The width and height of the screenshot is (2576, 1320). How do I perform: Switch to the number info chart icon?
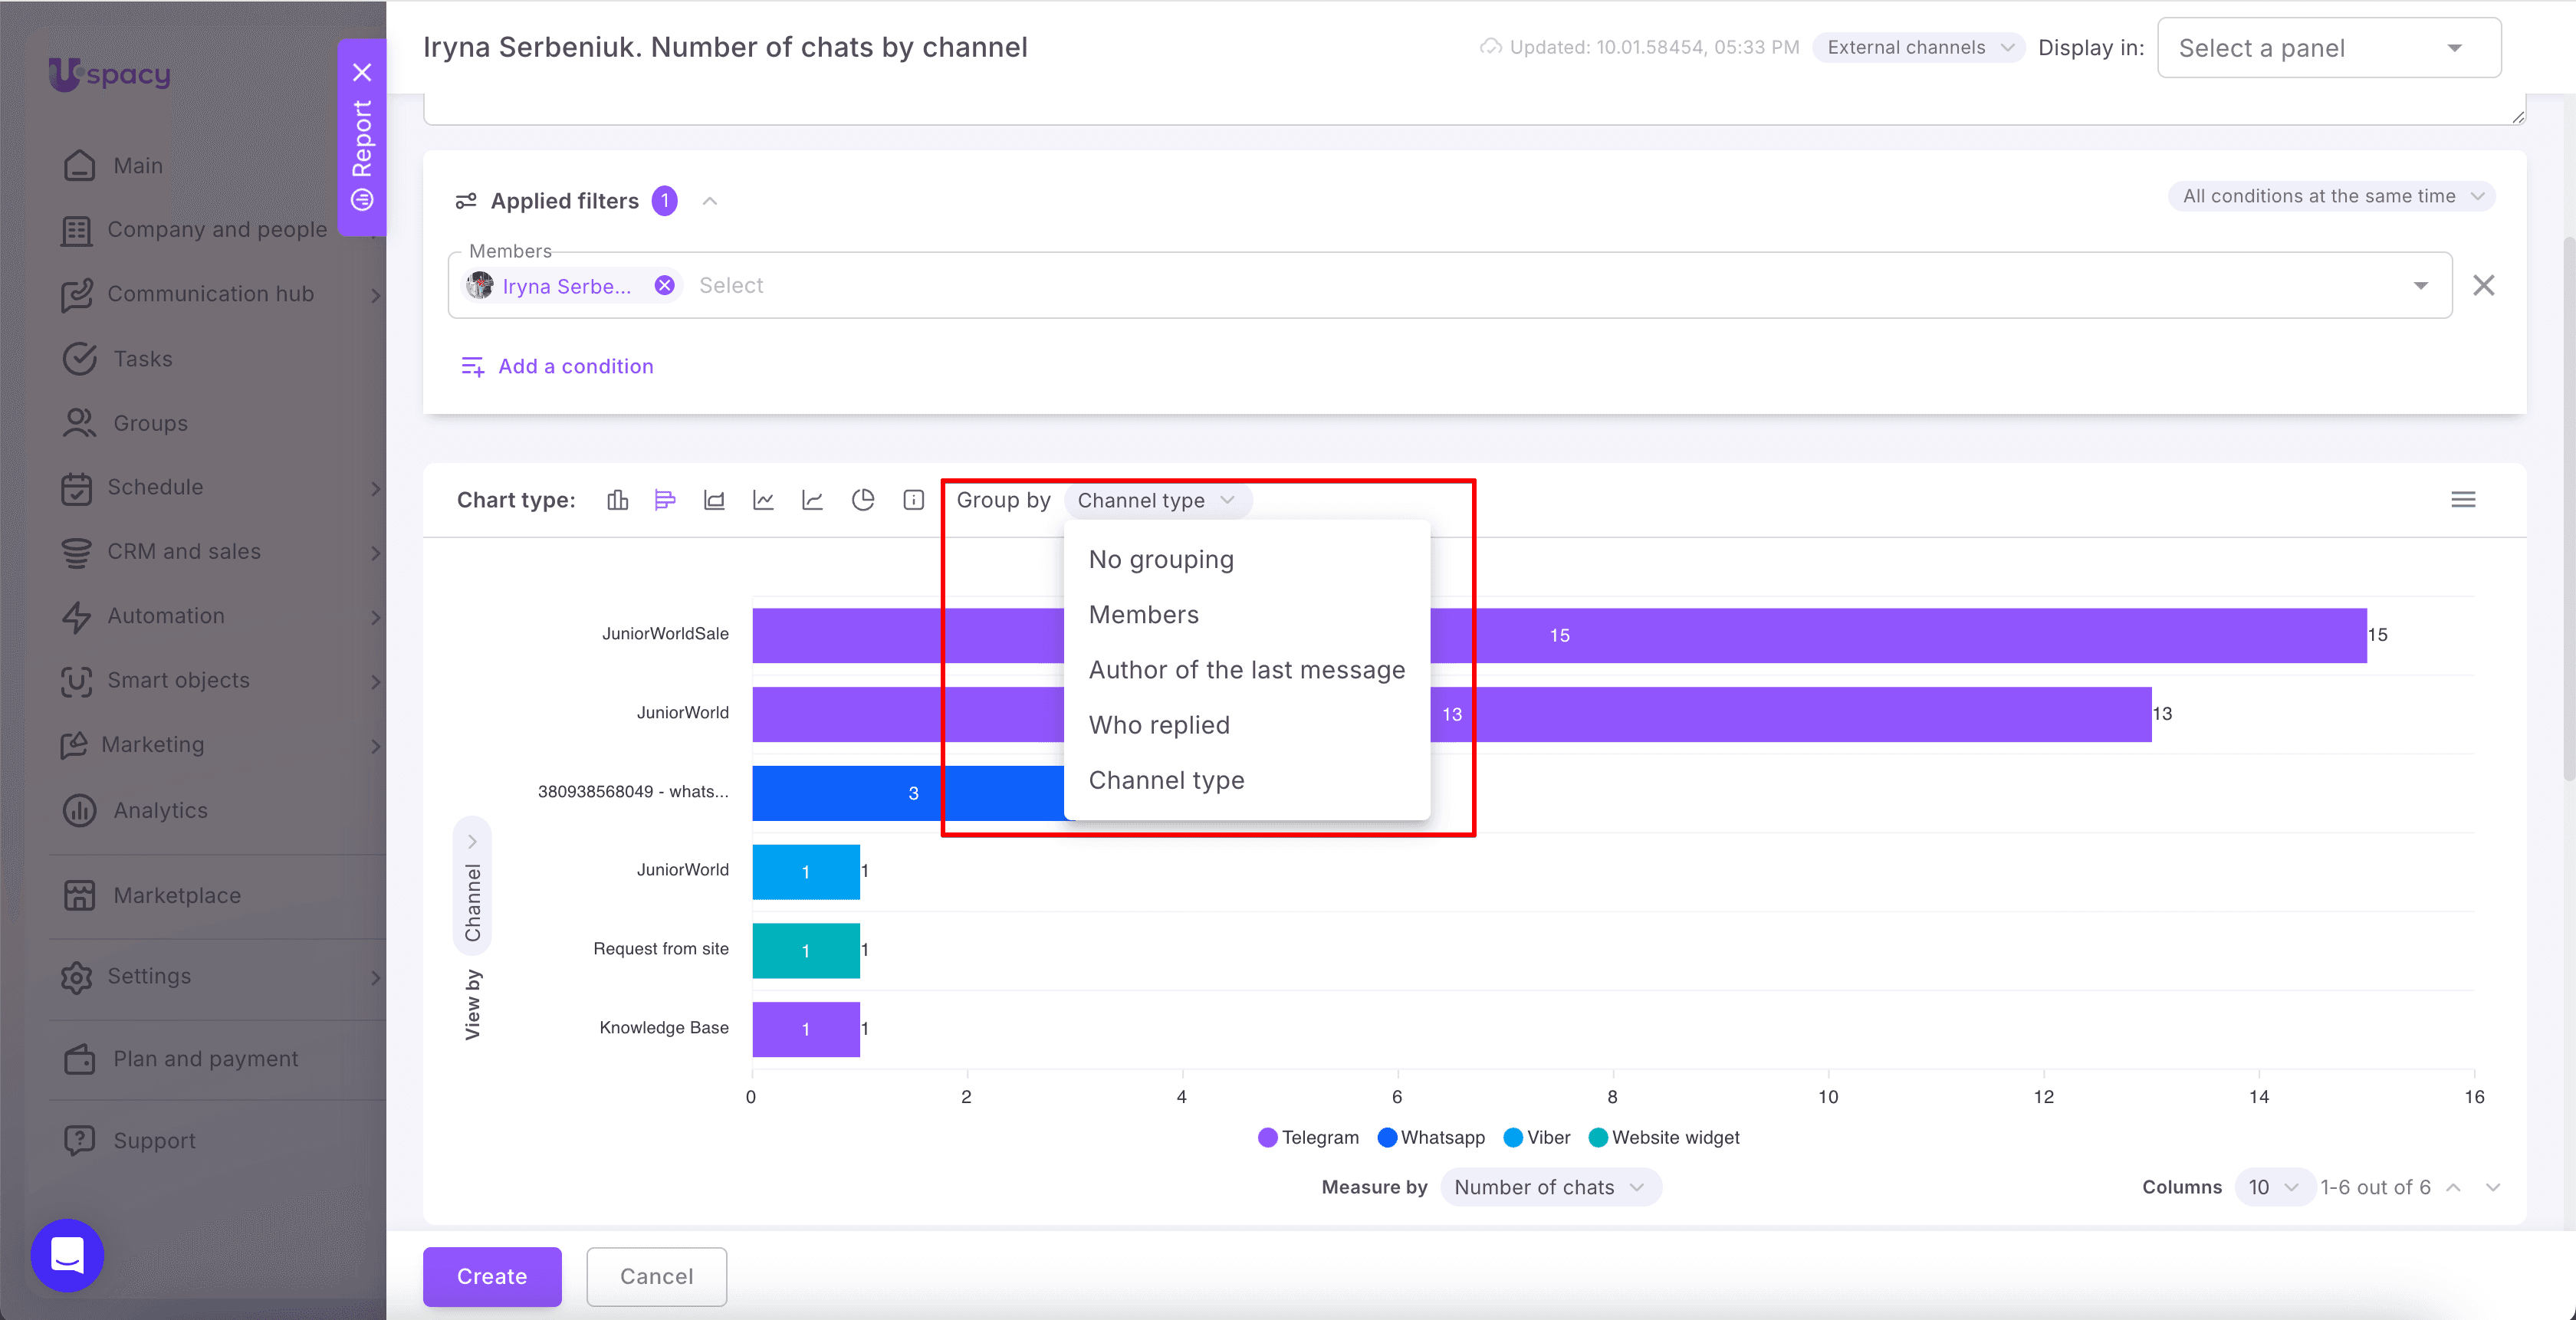click(913, 500)
